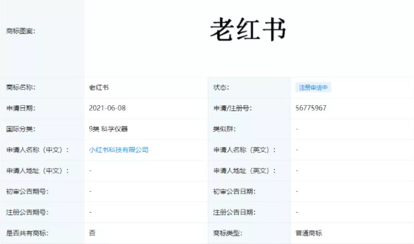This screenshot has width=414, height=244.
Task: Click the 商标类型 label
Action: [x=228, y=233]
